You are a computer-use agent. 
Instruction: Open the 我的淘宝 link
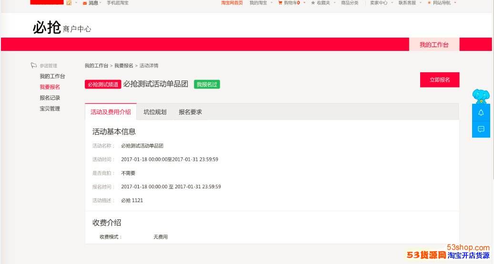point(258,3)
